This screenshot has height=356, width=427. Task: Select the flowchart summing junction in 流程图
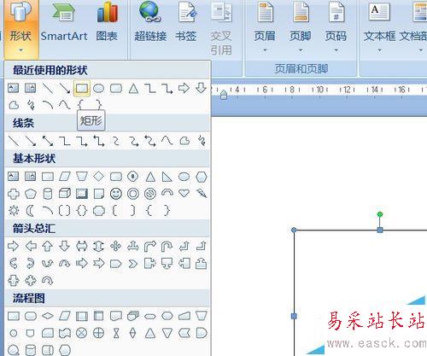(x=82, y=333)
